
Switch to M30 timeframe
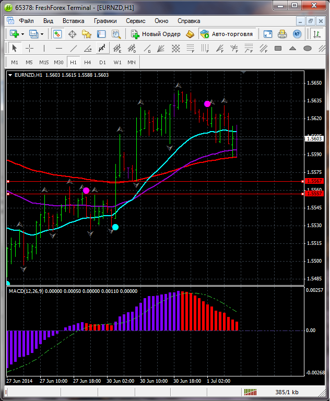[x=58, y=63]
